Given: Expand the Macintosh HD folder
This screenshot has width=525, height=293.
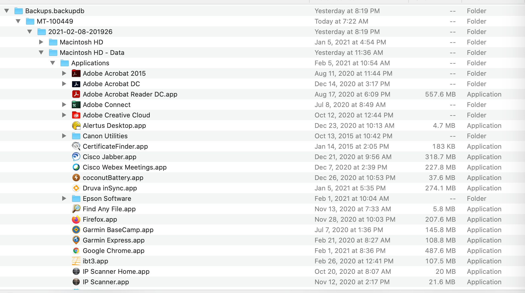Looking at the screenshot, I should [x=41, y=42].
